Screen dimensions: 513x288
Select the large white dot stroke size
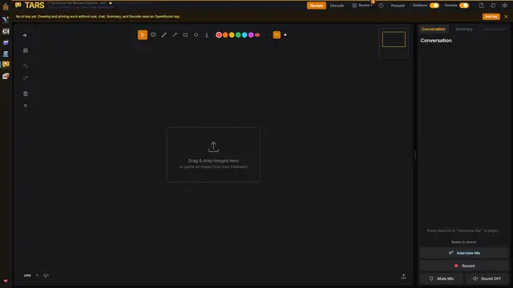(285, 35)
